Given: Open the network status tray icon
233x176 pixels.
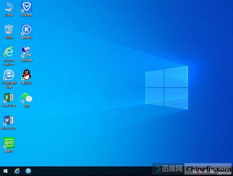Looking at the screenshot, I should click(x=195, y=171).
